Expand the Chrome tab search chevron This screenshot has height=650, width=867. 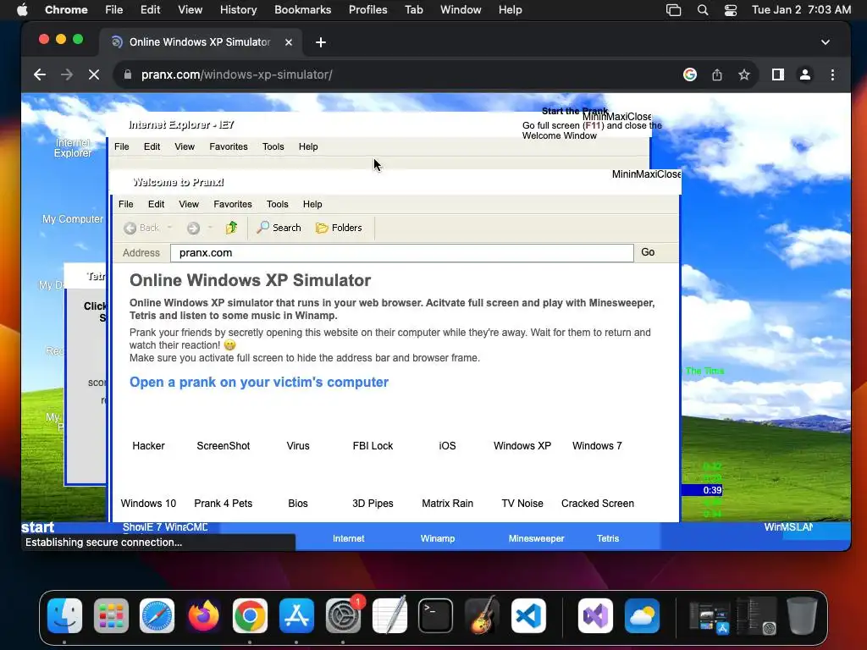click(x=826, y=42)
